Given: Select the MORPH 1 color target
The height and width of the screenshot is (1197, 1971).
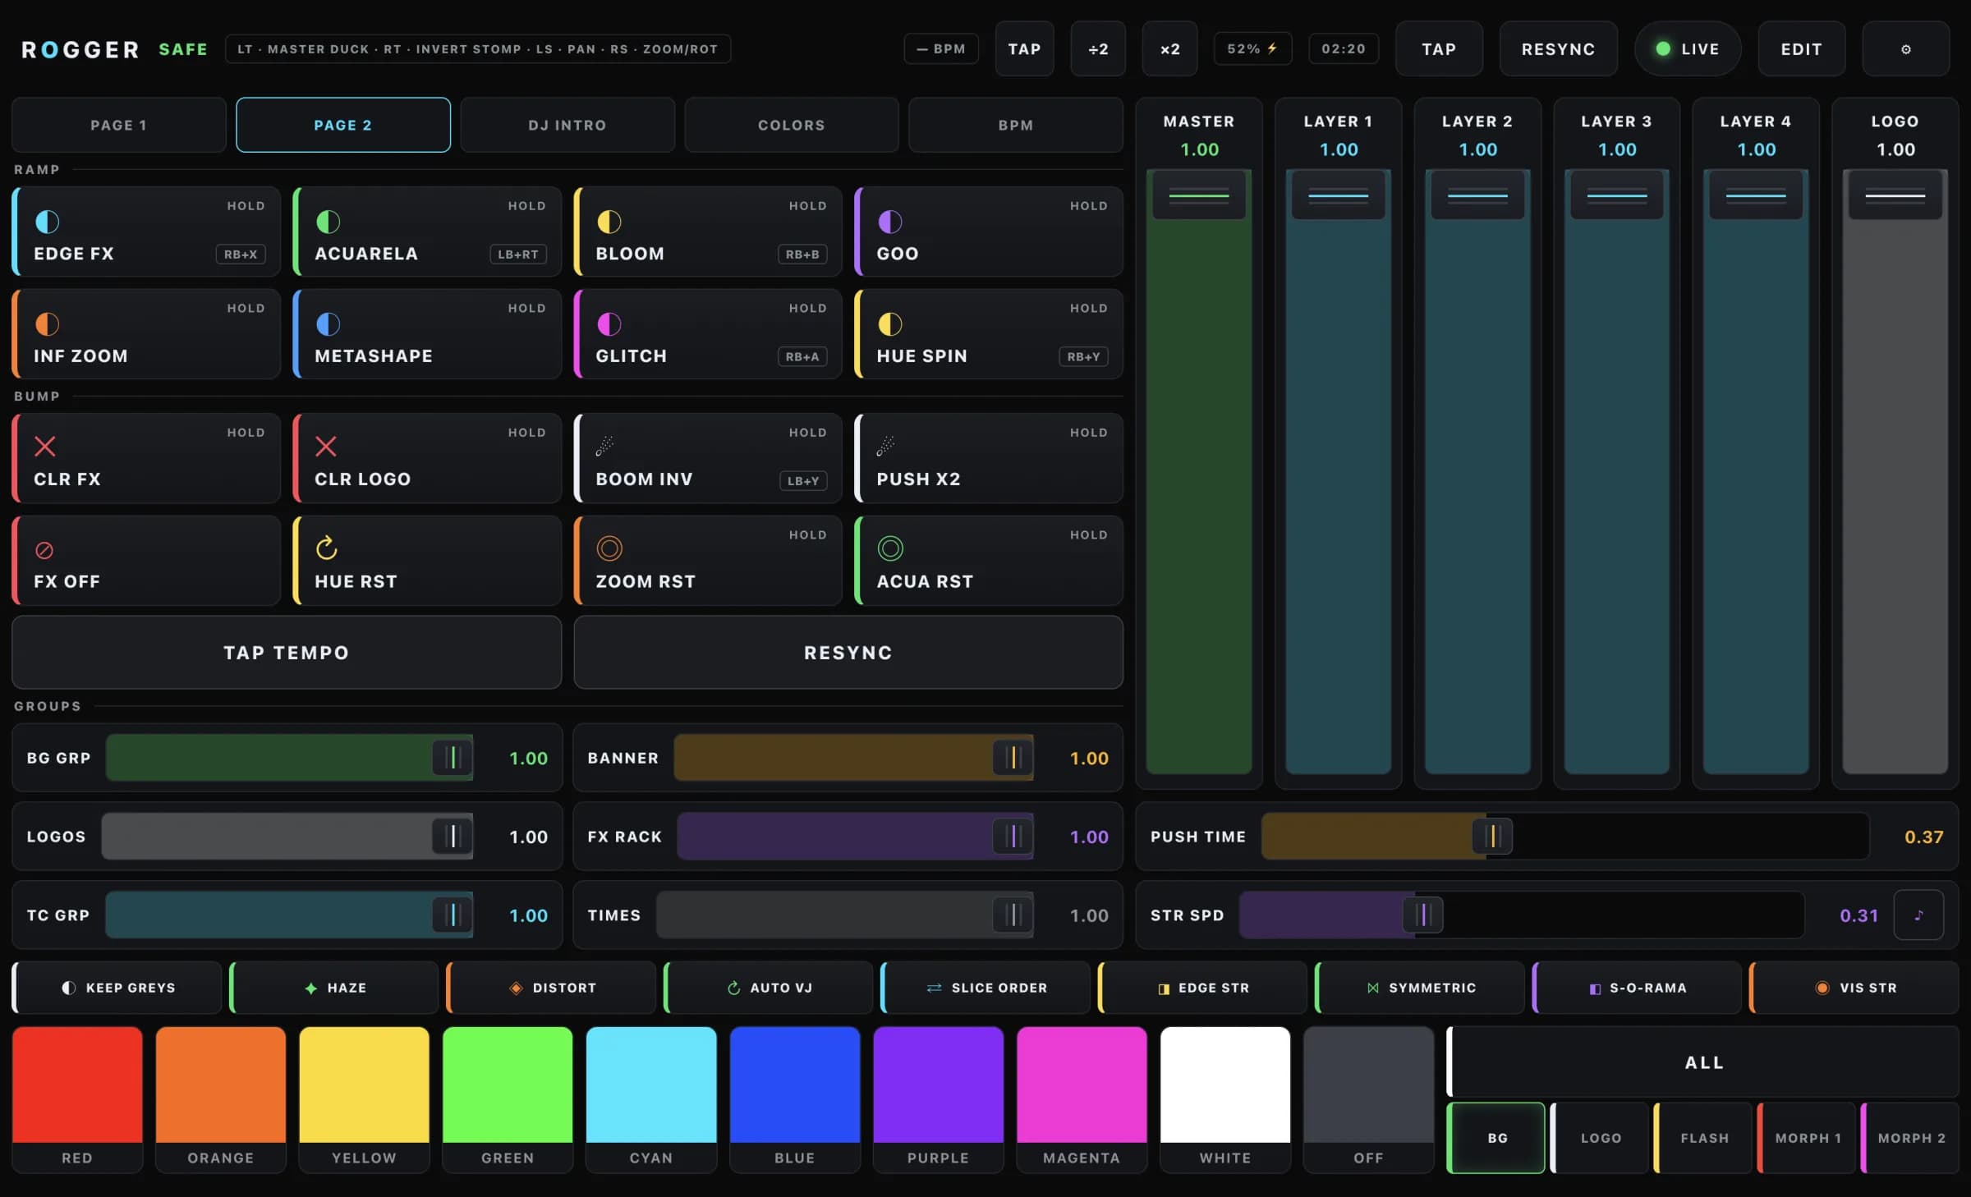Looking at the screenshot, I should [x=1806, y=1138].
